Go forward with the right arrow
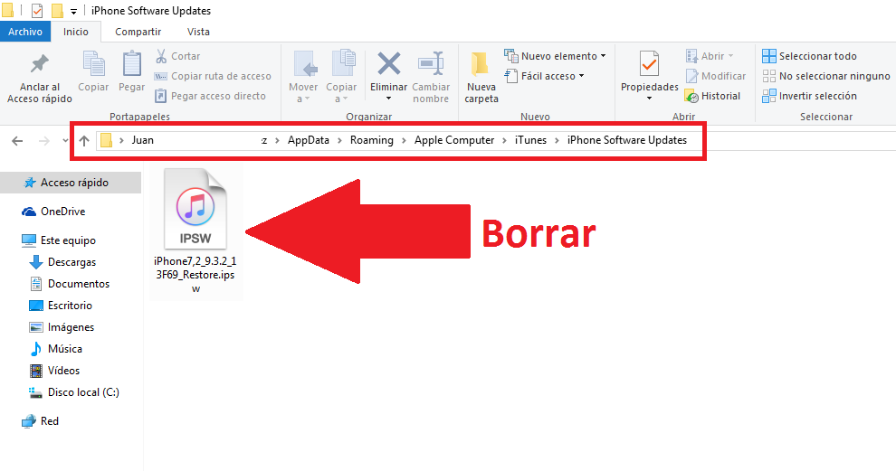 44,140
